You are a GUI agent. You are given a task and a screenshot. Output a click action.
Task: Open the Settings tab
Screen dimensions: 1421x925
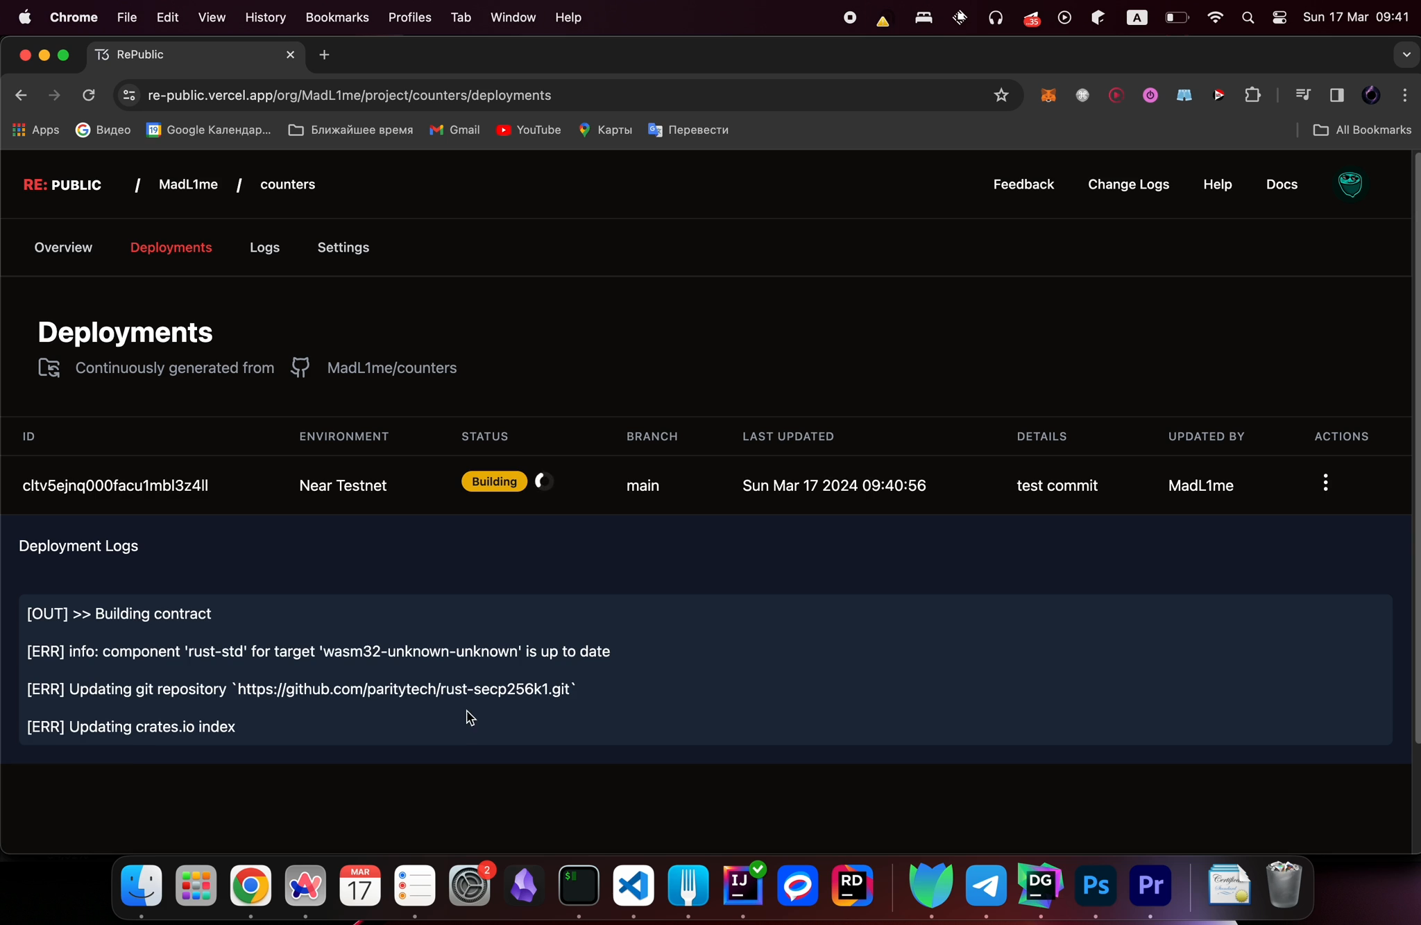343,248
